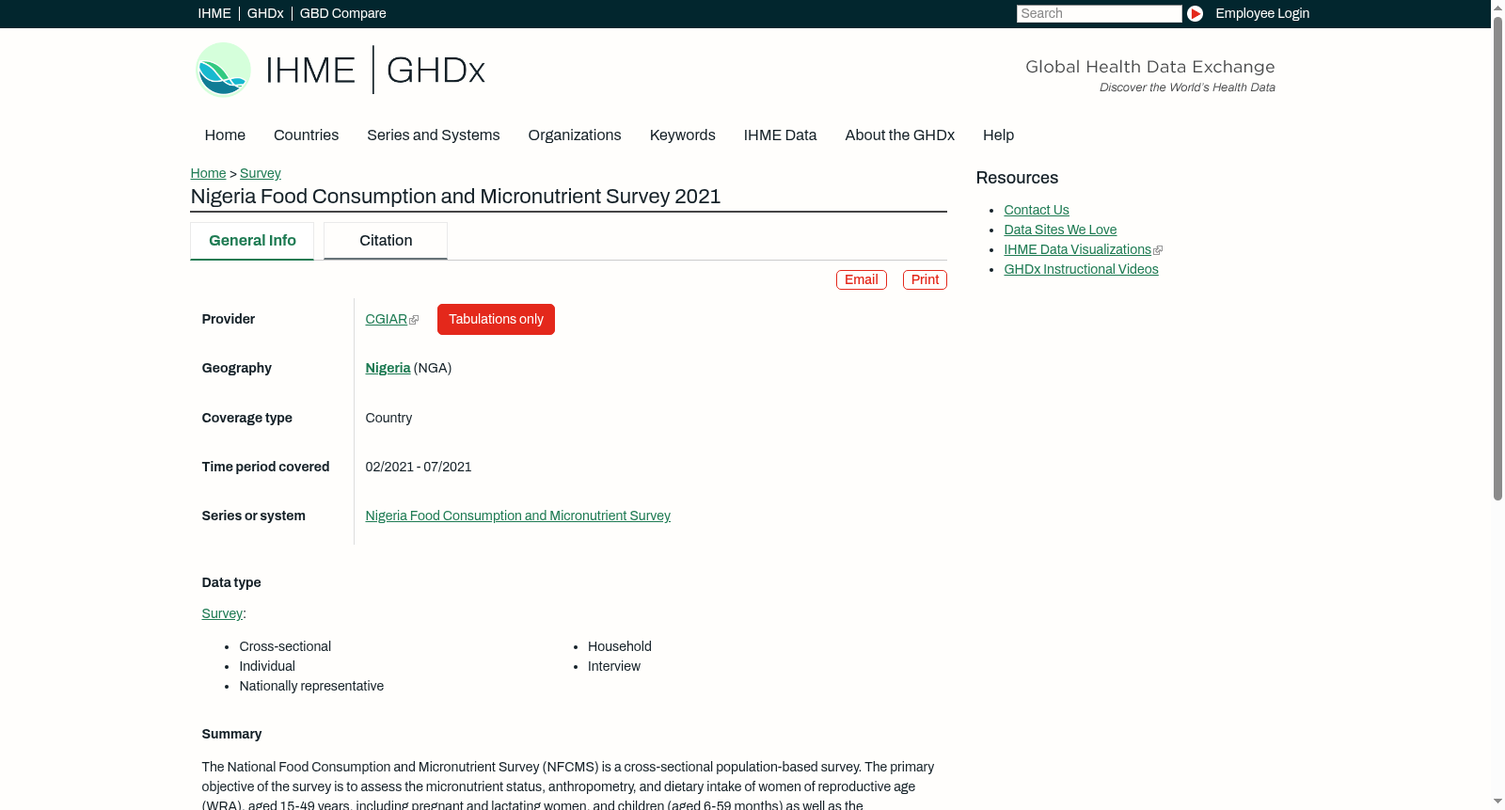Open IHME Data Visualizations link
Viewport: 1505px width, 810px height.
[1077, 250]
